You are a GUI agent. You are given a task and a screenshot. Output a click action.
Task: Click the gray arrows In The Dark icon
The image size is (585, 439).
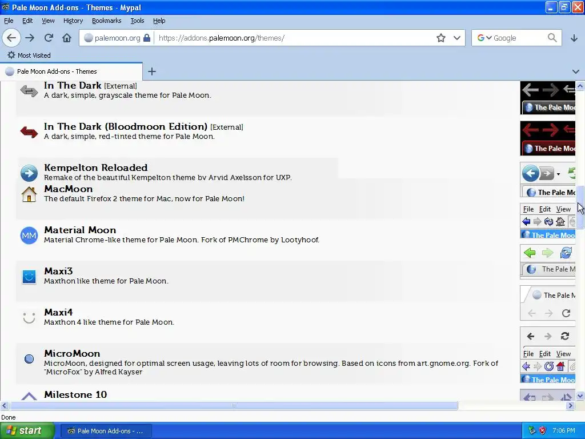(x=29, y=91)
